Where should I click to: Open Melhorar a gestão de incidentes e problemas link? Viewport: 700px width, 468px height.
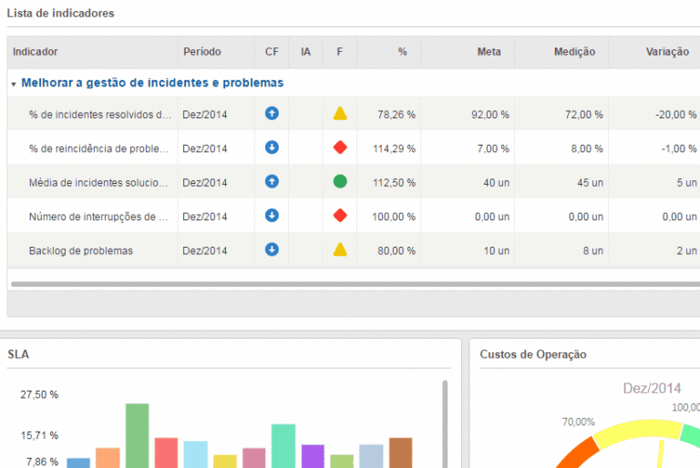point(152,83)
